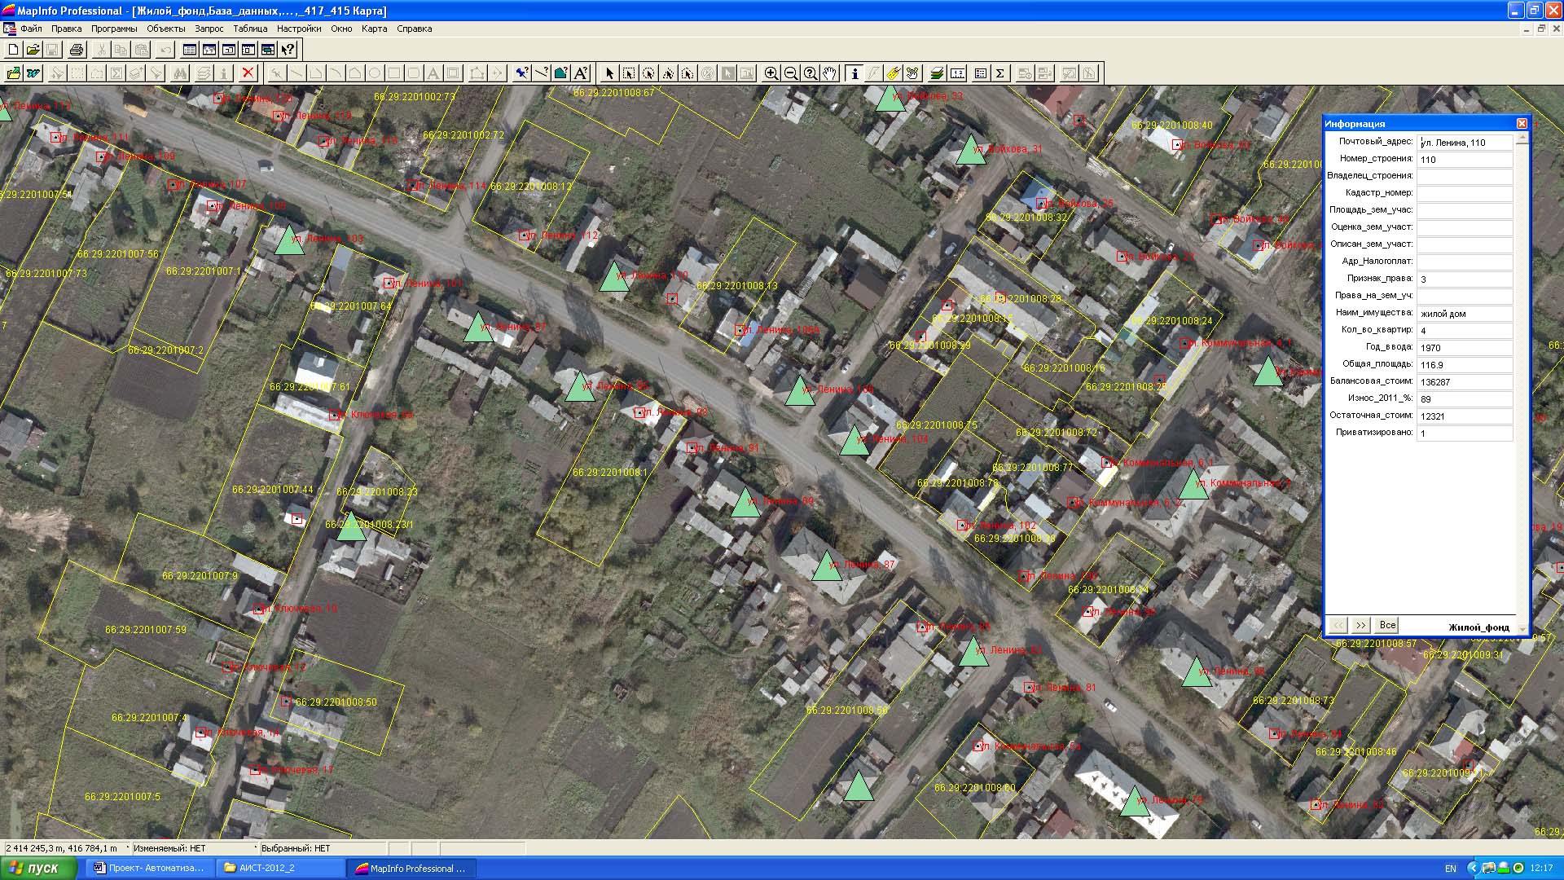Viewport: 1564px width, 880px height.
Task: Choose the Marquee Select tool
Action: pyautogui.click(x=629, y=73)
